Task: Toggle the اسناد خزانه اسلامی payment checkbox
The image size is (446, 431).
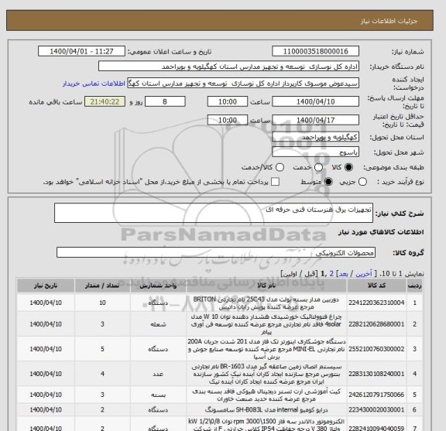Action: tap(275, 182)
